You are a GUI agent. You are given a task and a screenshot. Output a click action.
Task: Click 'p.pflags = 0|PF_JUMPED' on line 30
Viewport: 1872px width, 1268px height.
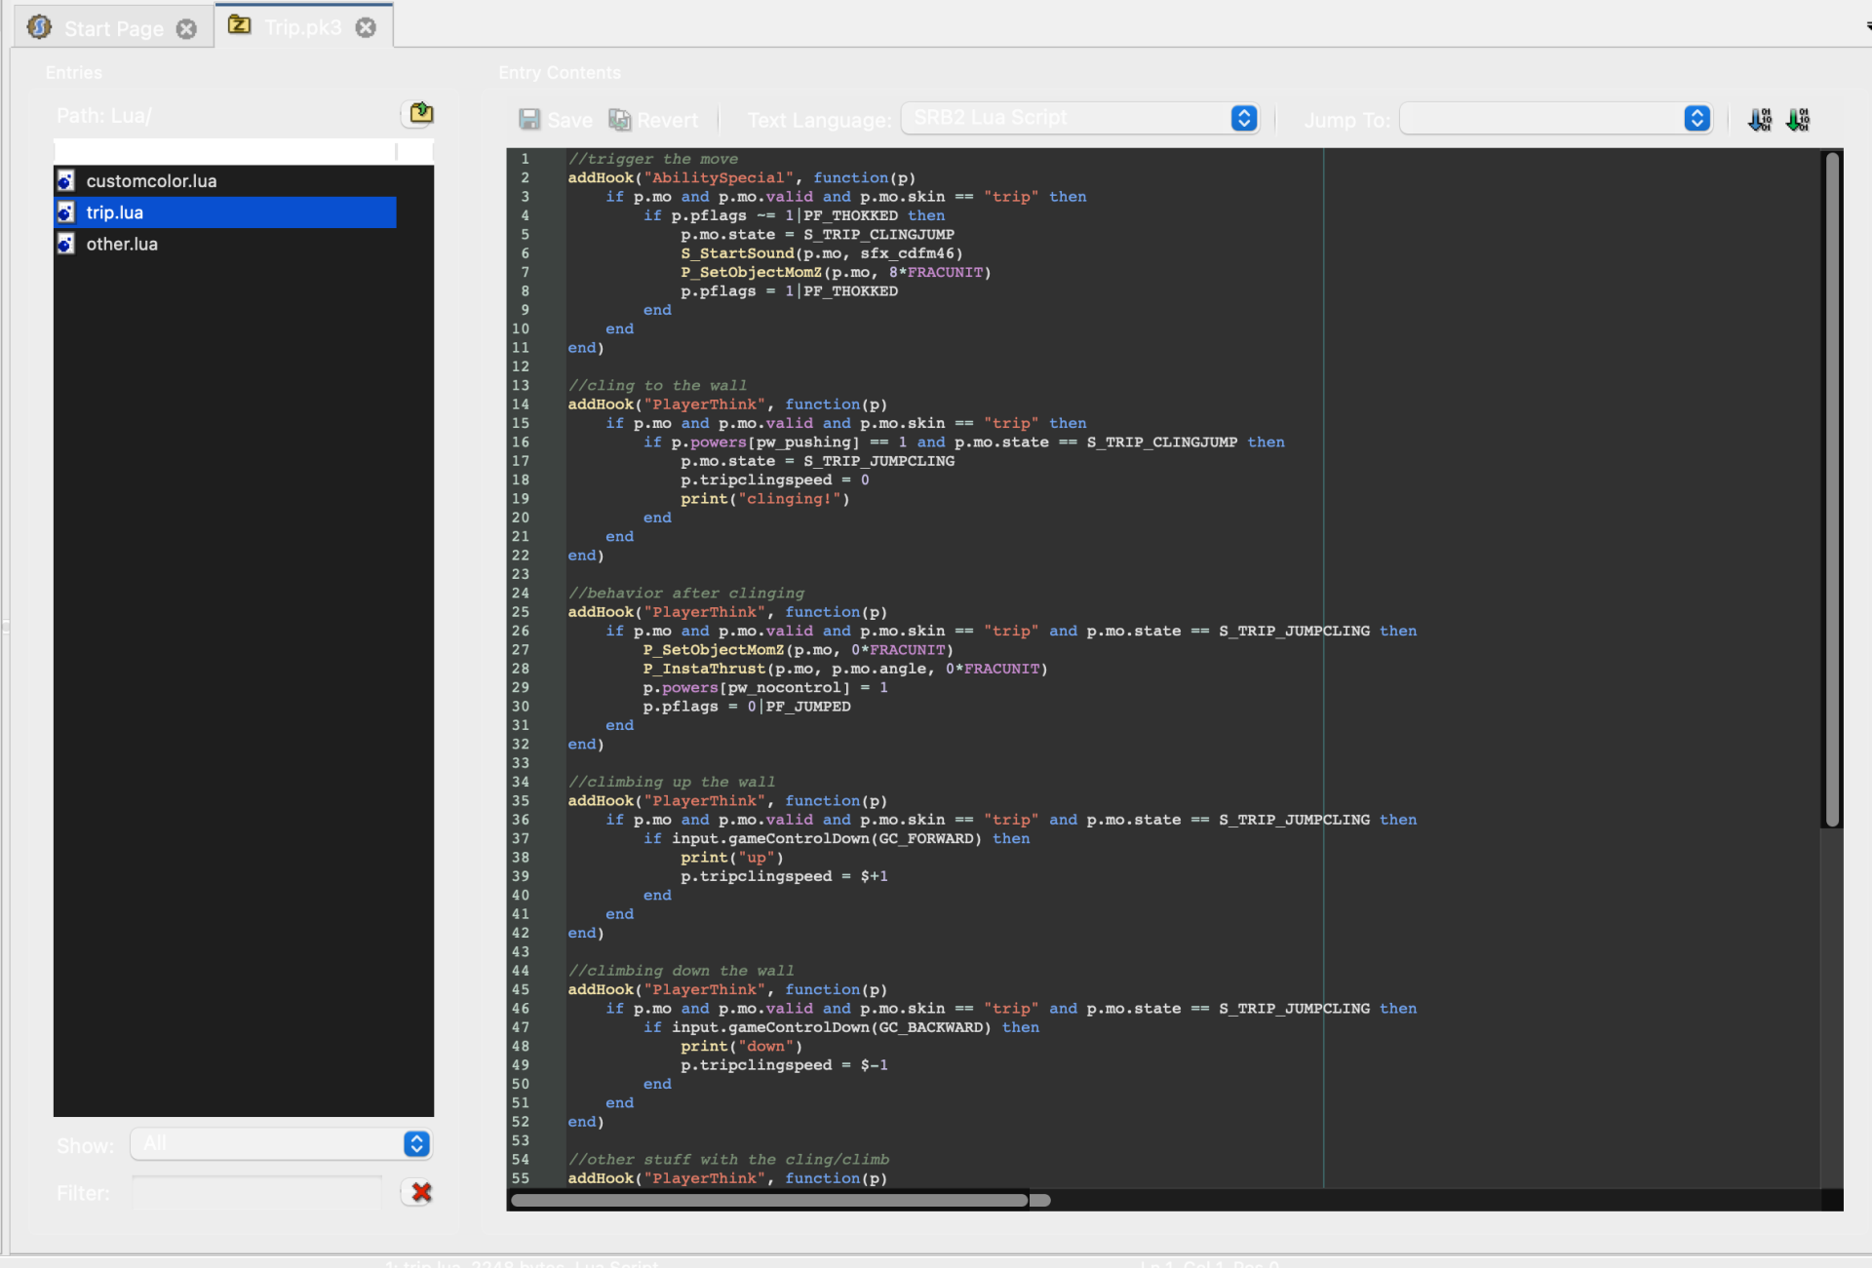click(747, 707)
